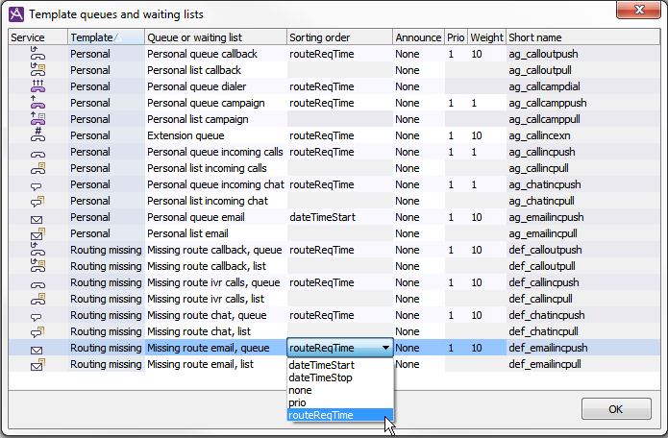This screenshot has width=668, height=438.
Task: Click the Missing route email, list icon
Action: 37,364
